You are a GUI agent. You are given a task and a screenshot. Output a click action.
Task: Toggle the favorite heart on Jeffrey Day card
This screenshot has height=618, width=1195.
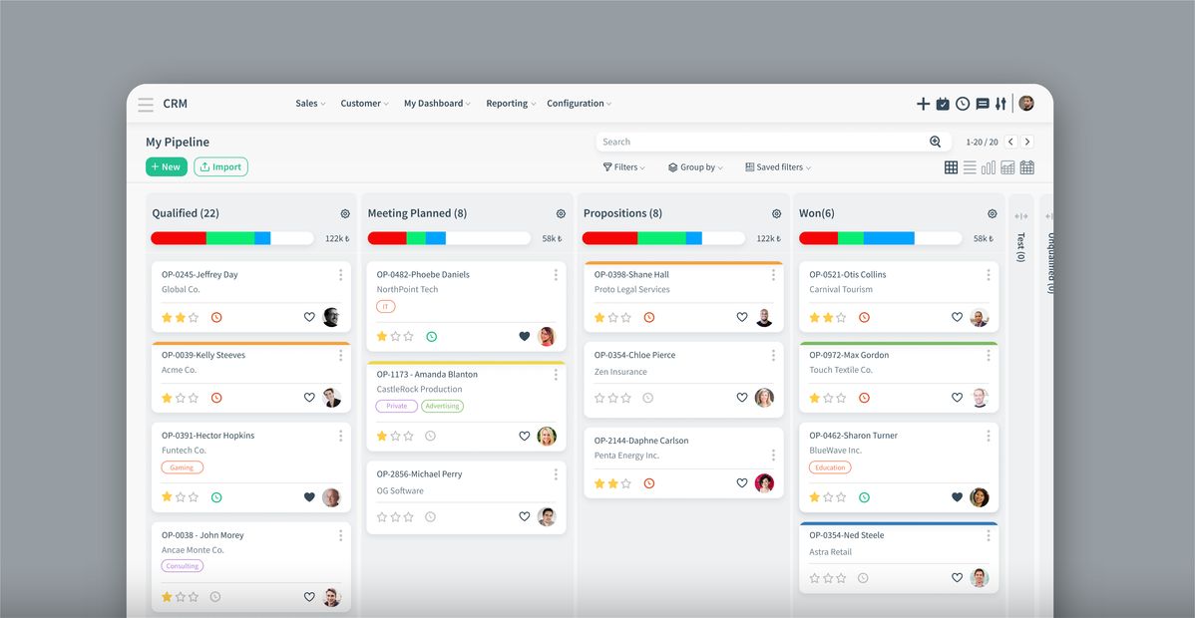309,317
